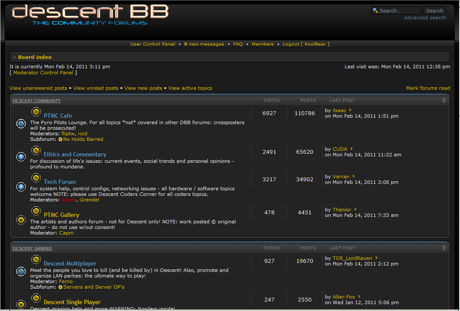460x311 pixels.
Task: Open the Members list
Action: (x=262, y=44)
